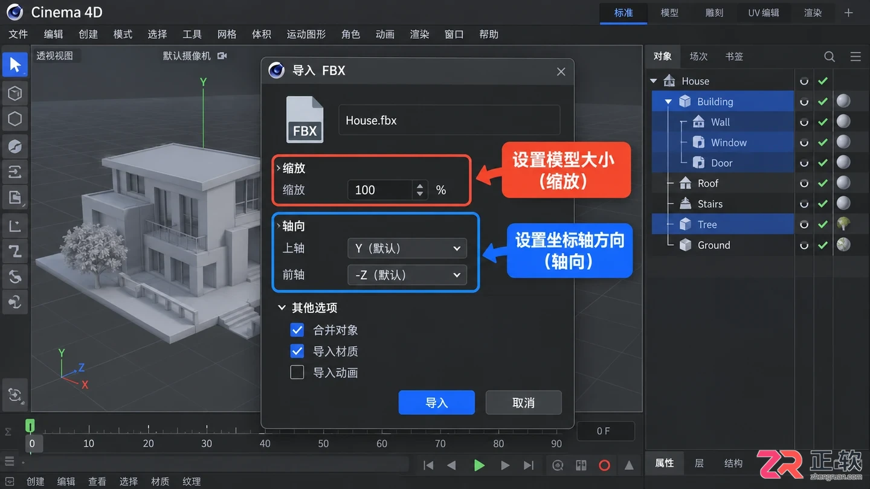Jump to the first frame

pyautogui.click(x=428, y=465)
